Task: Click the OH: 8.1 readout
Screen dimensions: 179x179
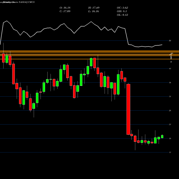Action: [x=122, y=11]
